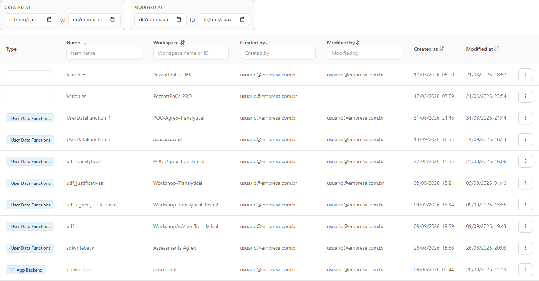This screenshot has width=539, height=281.
Task: Click User Data Functions badge in udf_justificativas row
Action: pyautogui.click(x=30, y=183)
